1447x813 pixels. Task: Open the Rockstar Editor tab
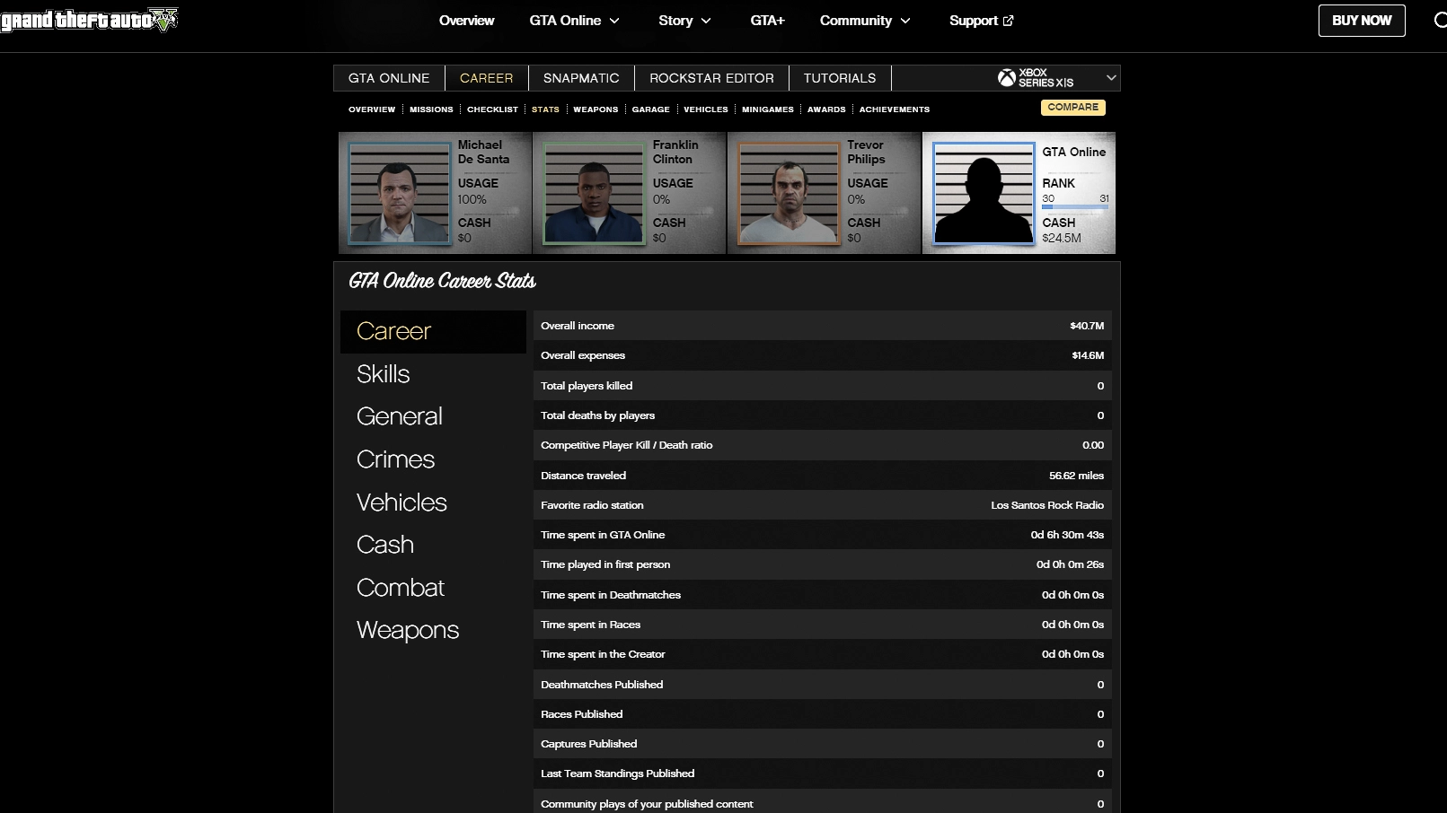pos(711,78)
